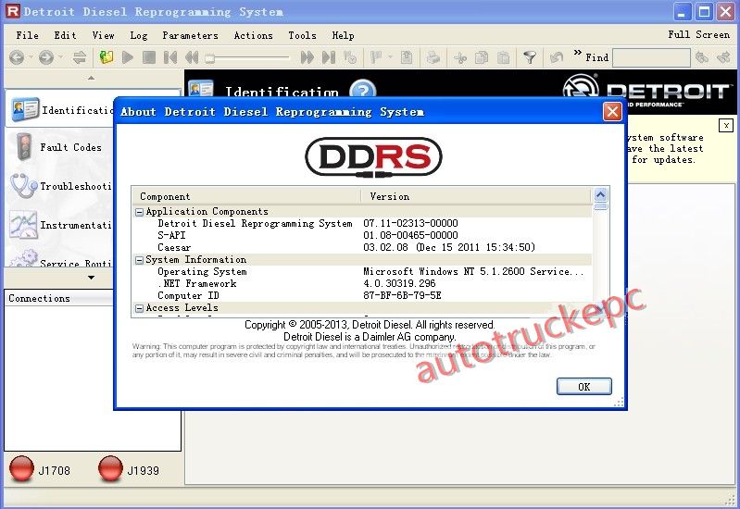Click the Connections panel header
Screen dimensions: 740x509
pos(59,298)
